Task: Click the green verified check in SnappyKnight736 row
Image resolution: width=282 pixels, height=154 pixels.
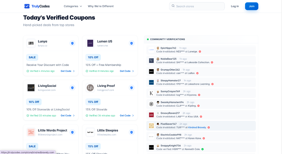Action: coord(203,149)
